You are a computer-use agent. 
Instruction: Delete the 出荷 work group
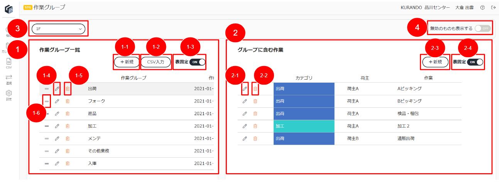click(68, 89)
